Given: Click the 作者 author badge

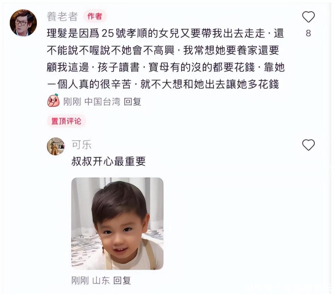Looking at the screenshot, I should click(x=95, y=16).
